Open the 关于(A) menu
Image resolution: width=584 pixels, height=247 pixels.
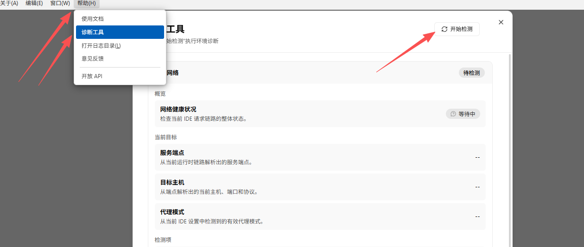(9, 4)
